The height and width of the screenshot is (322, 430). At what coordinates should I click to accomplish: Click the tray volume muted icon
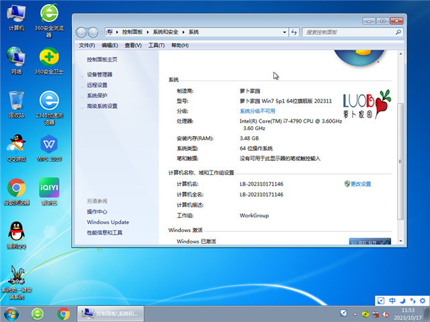[385, 314]
